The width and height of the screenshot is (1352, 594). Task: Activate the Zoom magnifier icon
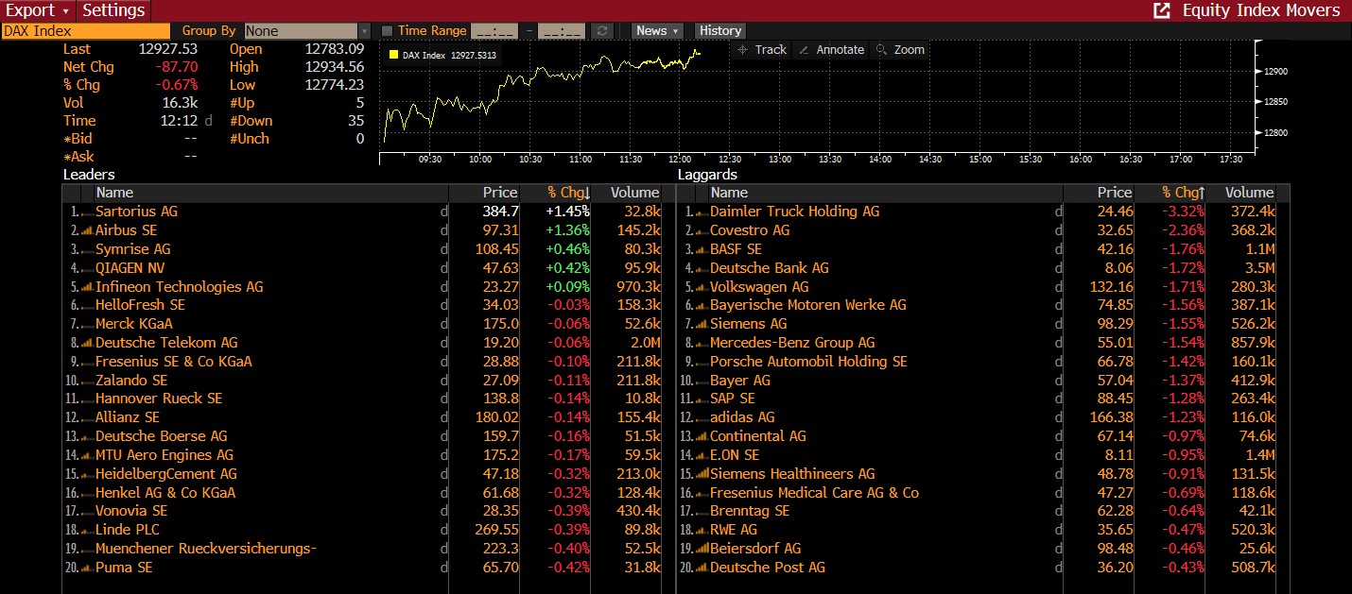tap(881, 50)
